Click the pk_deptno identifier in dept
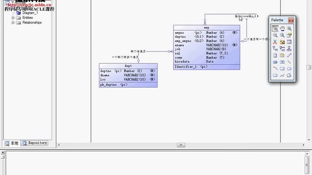 coord(108,85)
